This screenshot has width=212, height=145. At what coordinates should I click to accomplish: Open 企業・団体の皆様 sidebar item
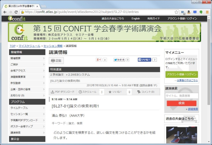(x=27, y=89)
